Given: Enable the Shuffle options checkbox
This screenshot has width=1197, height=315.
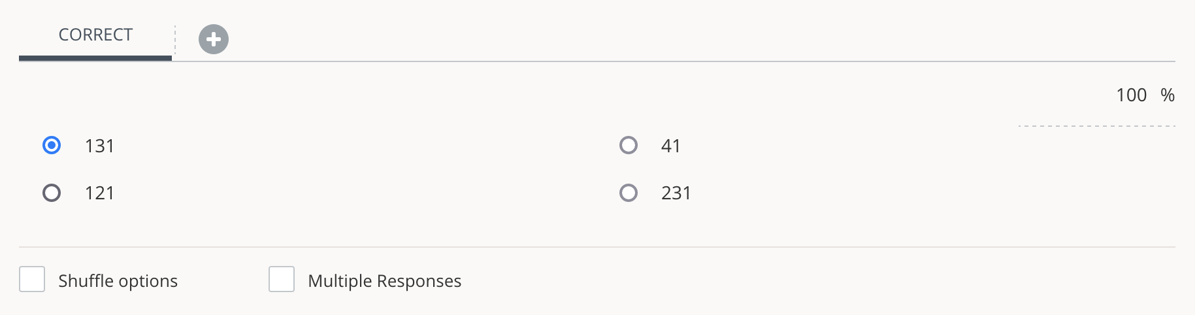Looking at the screenshot, I should pos(32,280).
